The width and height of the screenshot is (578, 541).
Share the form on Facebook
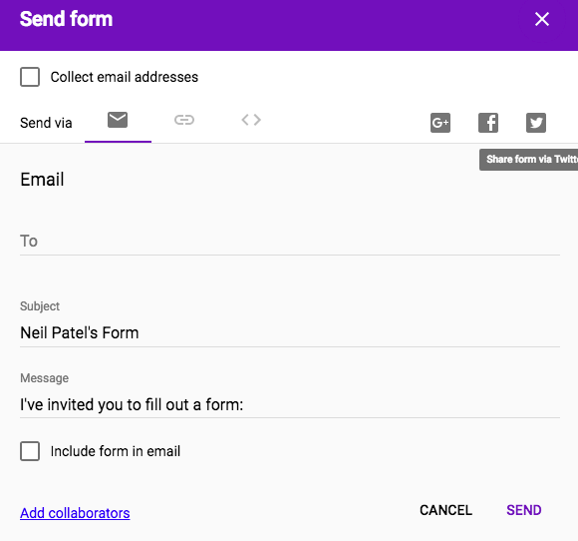[x=488, y=123]
